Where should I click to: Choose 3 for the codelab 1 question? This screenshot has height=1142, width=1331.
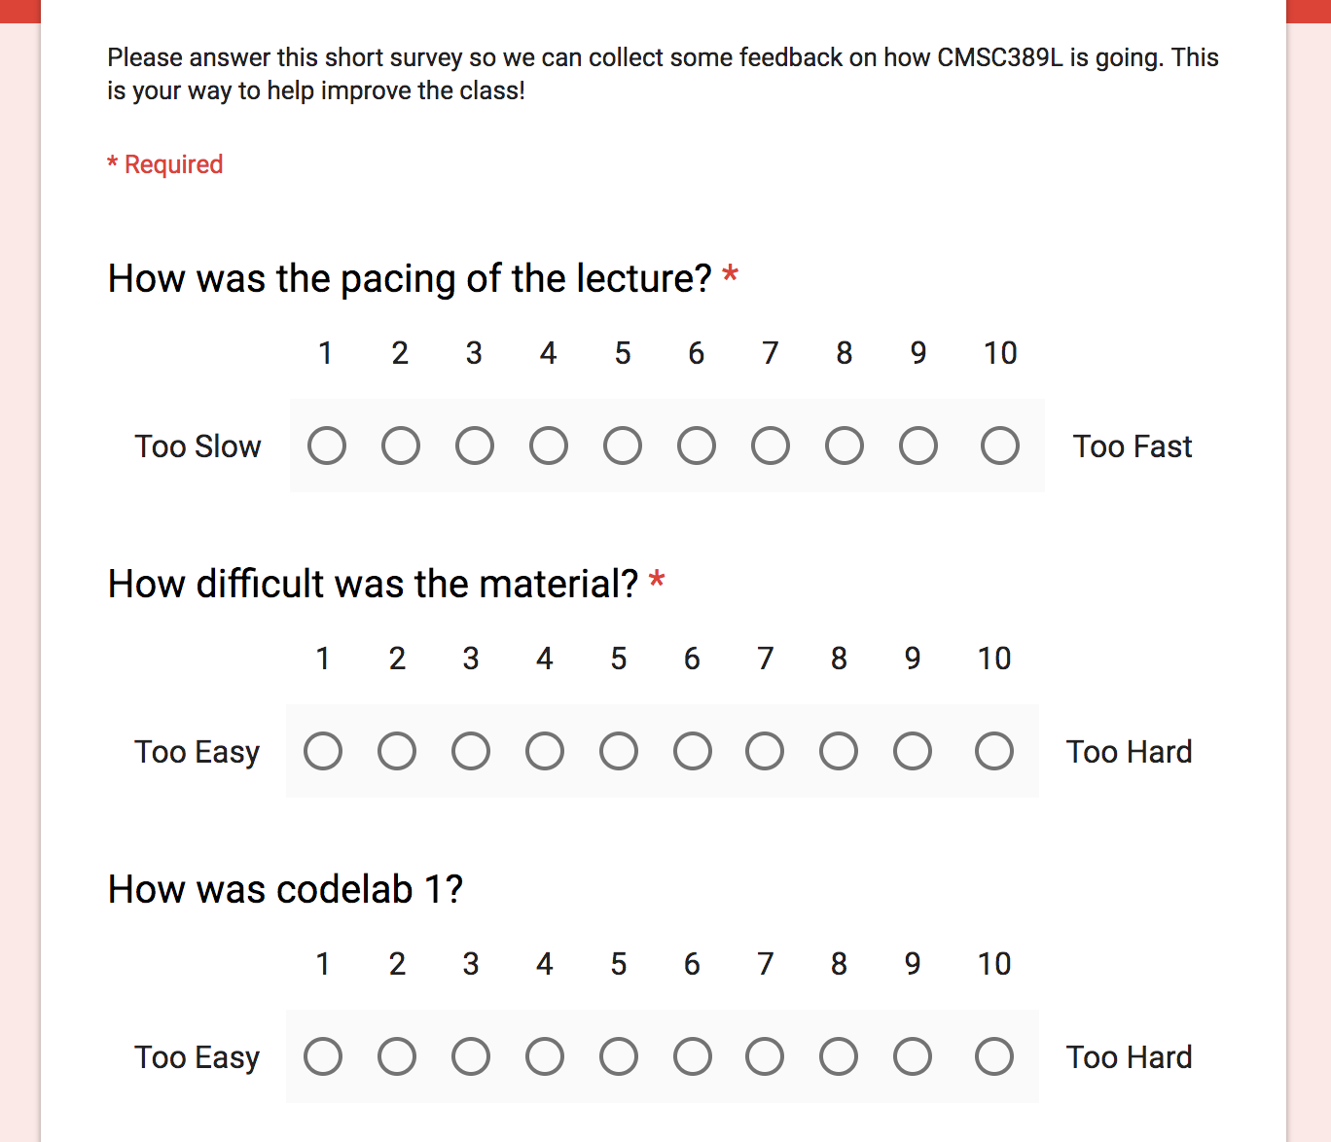471,1057
